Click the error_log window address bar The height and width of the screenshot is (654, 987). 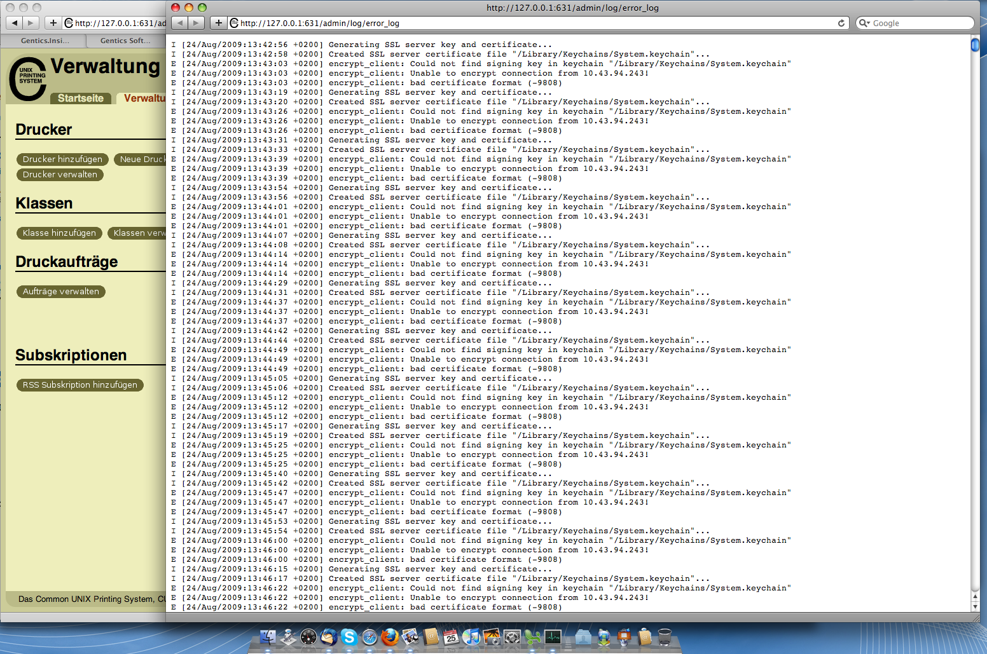tap(539, 23)
